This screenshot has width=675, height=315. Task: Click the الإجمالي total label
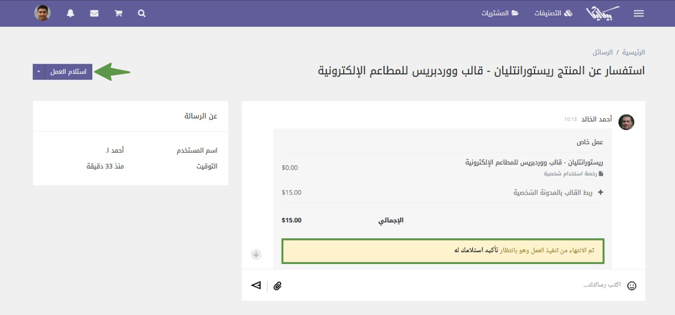[391, 220]
